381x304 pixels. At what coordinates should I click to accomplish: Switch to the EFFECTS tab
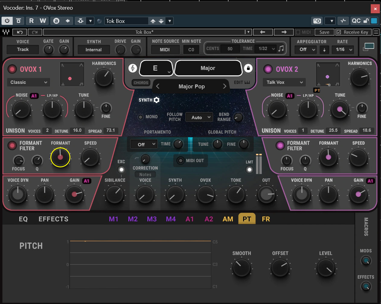(x=53, y=219)
